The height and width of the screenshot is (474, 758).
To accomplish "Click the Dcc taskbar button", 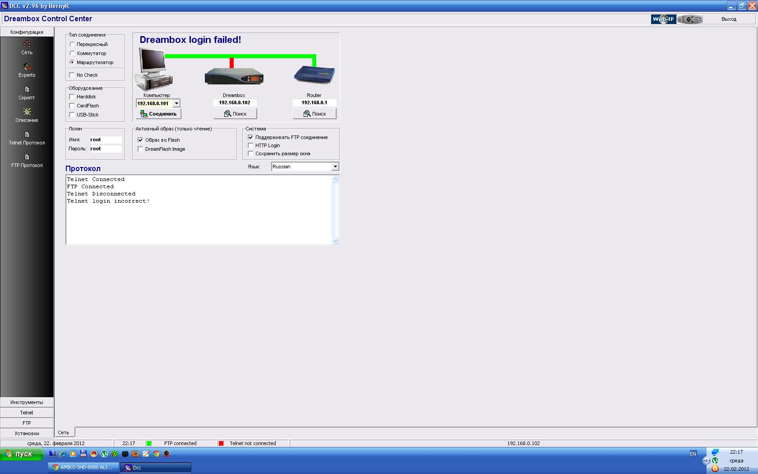I will pos(156,468).
